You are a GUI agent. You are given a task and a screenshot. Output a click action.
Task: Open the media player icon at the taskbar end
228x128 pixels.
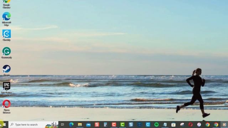(x=224, y=125)
